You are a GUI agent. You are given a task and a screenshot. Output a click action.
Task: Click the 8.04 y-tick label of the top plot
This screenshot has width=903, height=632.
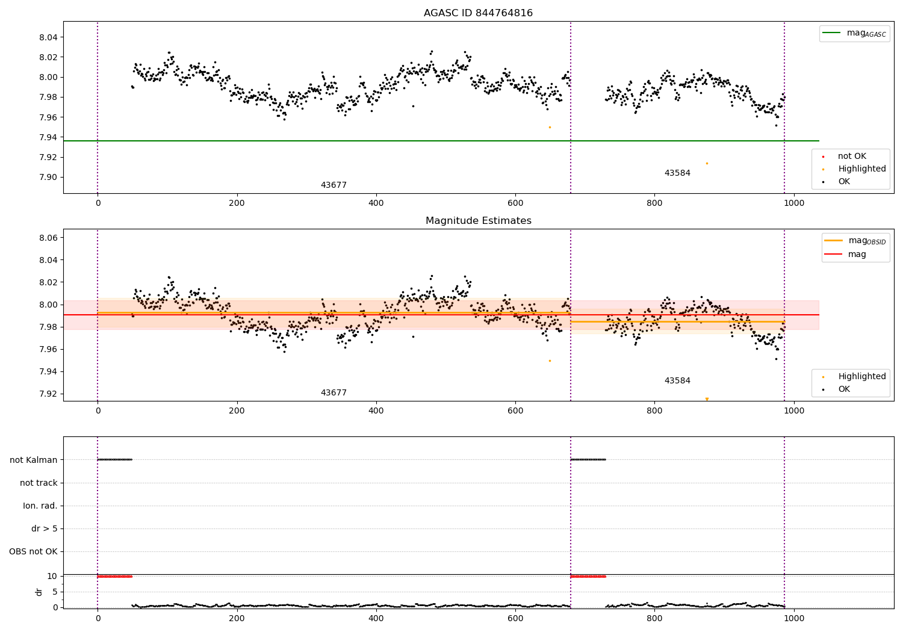pos(48,37)
